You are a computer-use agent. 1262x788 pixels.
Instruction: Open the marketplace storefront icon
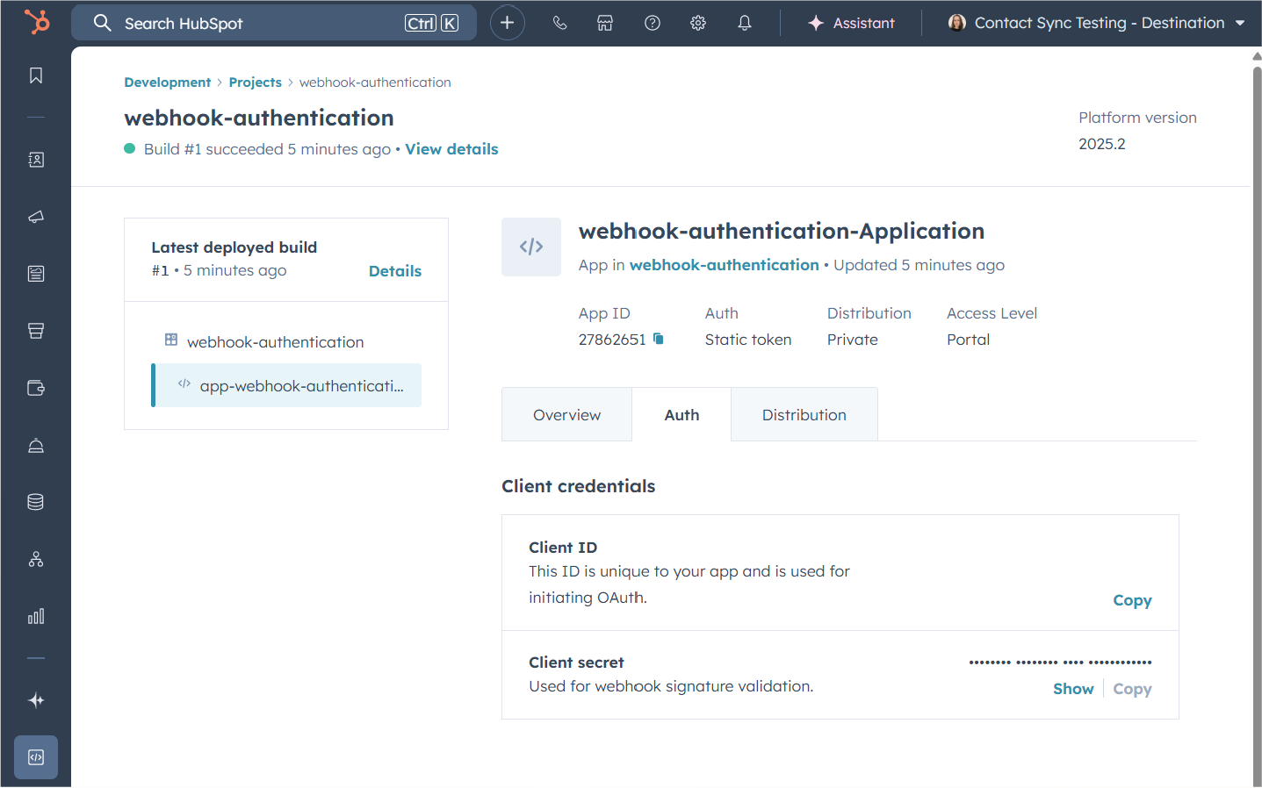[605, 24]
